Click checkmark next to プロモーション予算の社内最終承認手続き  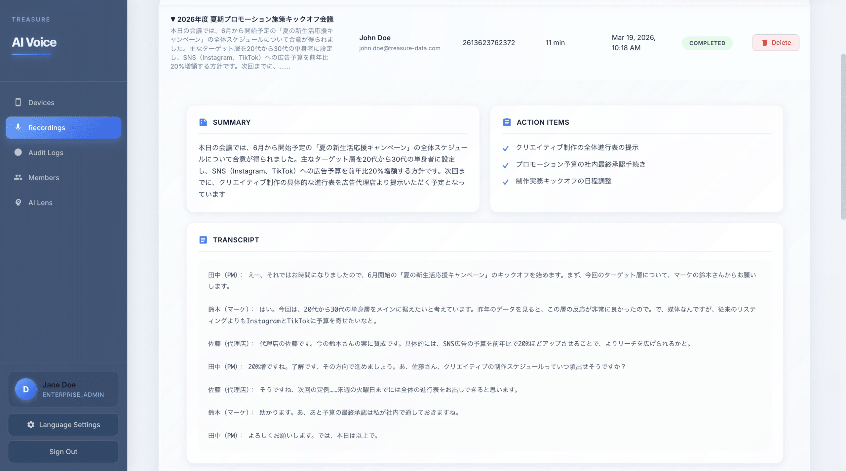[x=506, y=165]
